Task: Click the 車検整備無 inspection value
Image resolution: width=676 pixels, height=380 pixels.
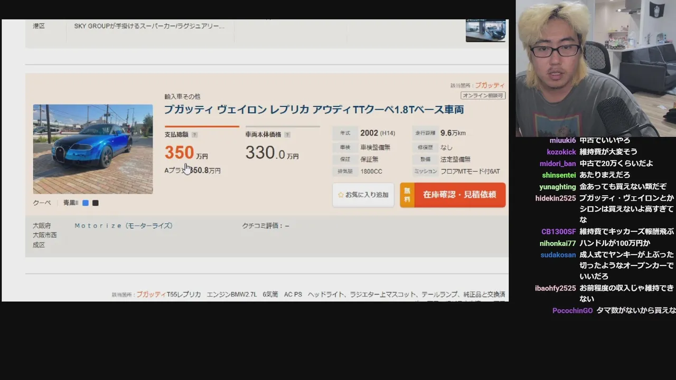Action: (375, 147)
